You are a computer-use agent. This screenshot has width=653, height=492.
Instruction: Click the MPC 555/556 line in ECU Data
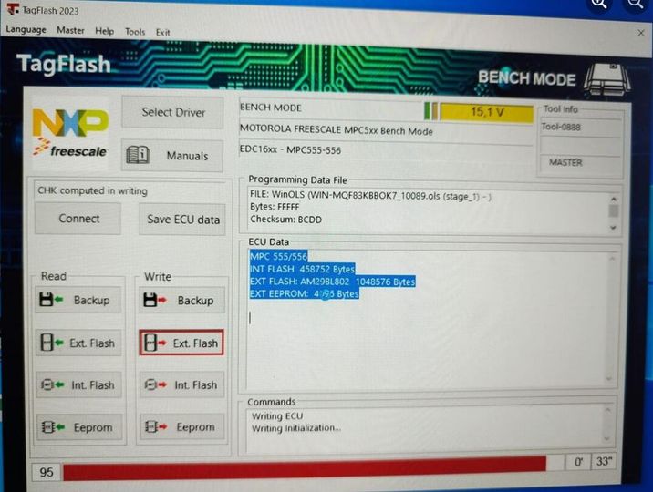(x=278, y=256)
